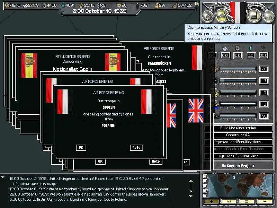Select Improve Coastal Fortifications

click(x=243, y=149)
